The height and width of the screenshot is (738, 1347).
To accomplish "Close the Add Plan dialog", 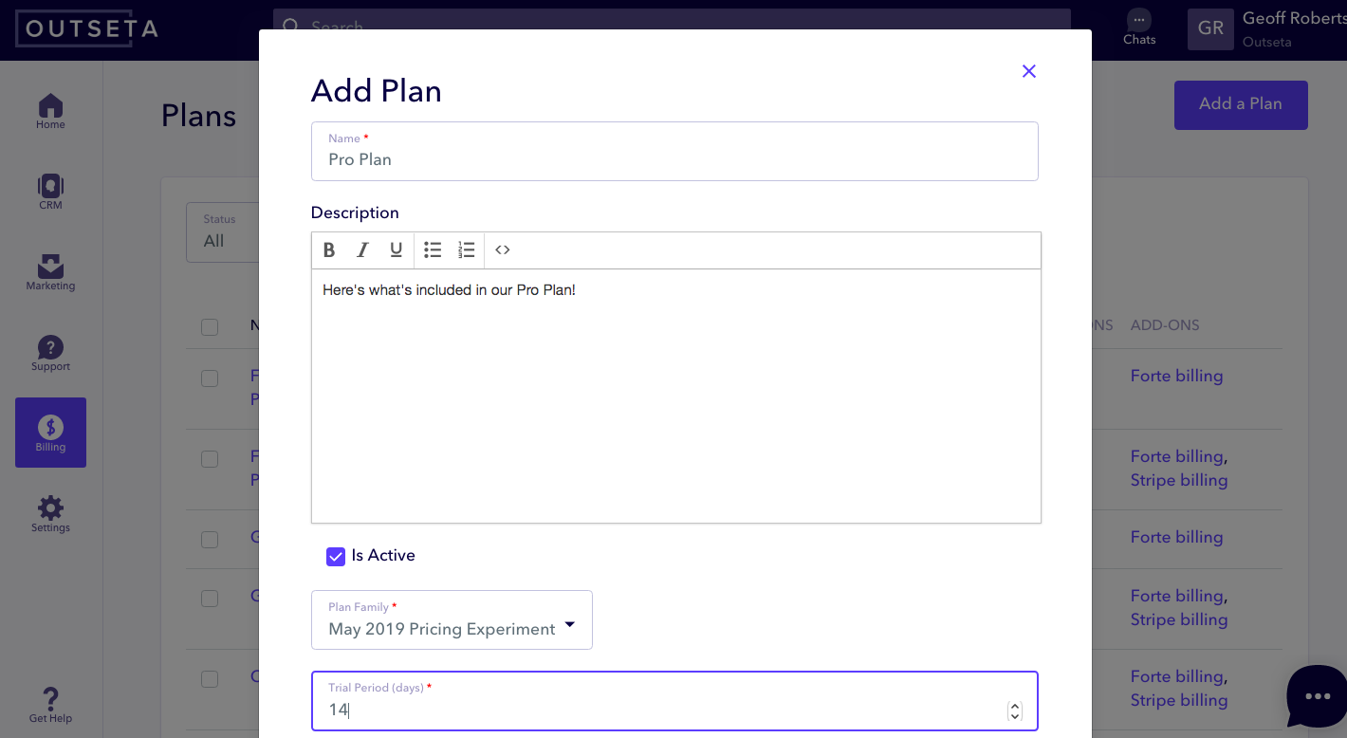I will click(x=1028, y=71).
